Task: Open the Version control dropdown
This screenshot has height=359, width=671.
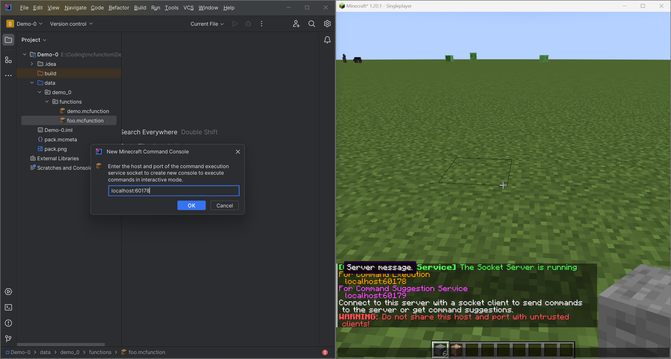Action: 71,24
